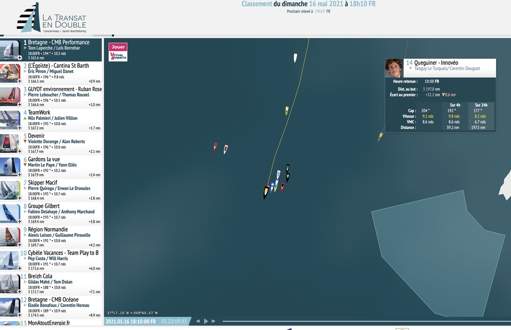Open Bretagne - CMB Océane ranking entry
Screen dimensions: 511x330
(x=51, y=307)
